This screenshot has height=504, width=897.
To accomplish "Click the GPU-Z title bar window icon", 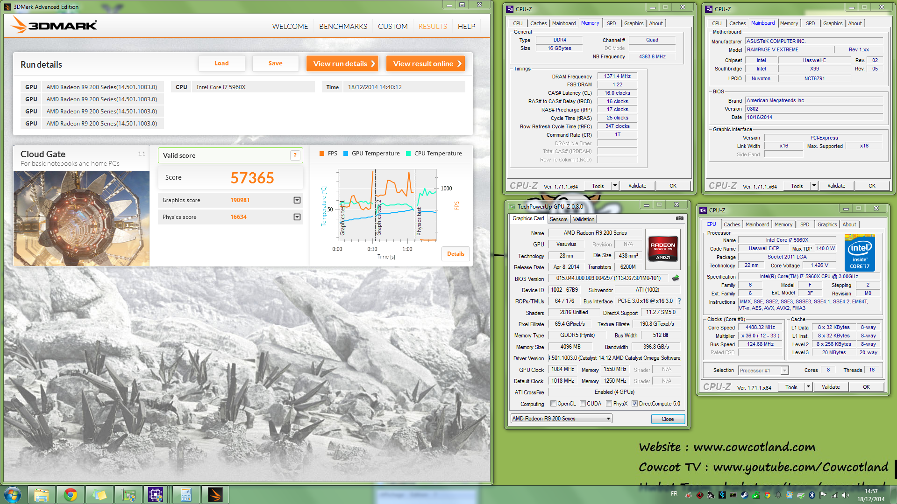I will pyautogui.click(x=512, y=206).
